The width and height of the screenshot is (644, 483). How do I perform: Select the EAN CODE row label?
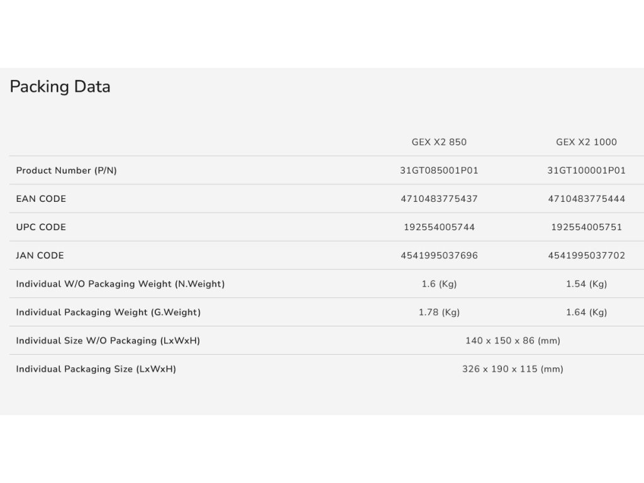pos(41,199)
